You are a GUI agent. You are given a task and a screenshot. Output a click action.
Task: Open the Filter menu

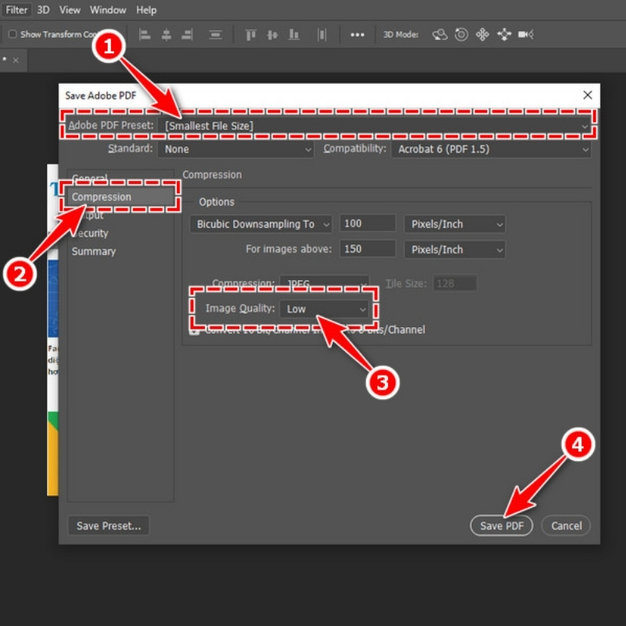(16, 10)
